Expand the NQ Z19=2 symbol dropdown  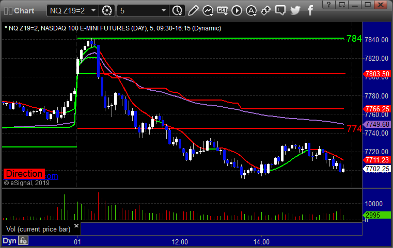[93, 11]
